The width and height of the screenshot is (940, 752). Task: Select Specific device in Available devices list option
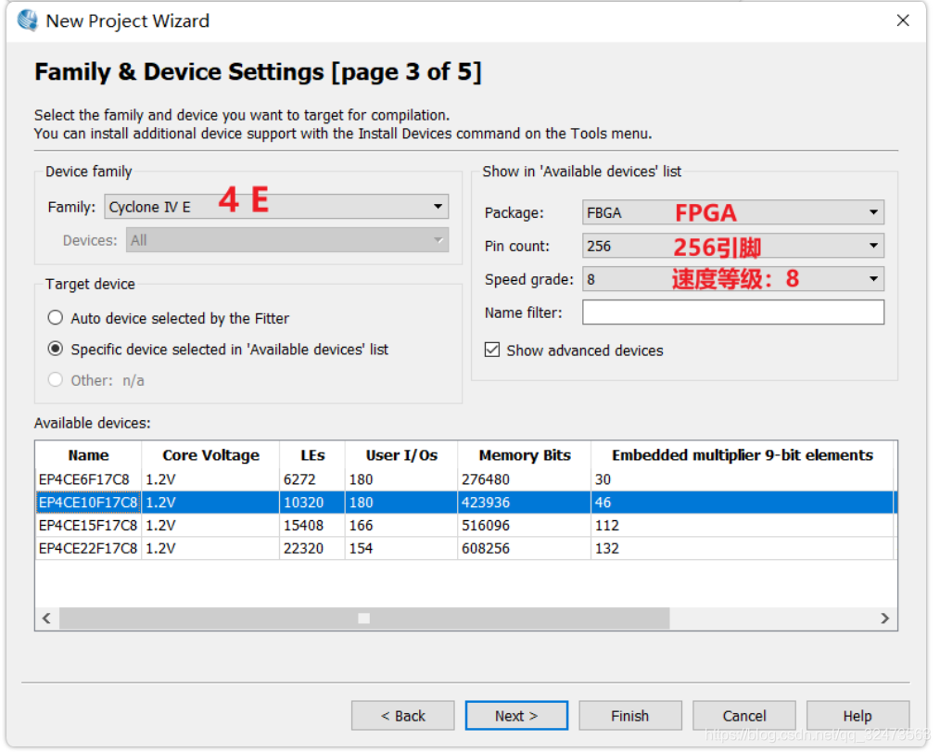pos(55,349)
